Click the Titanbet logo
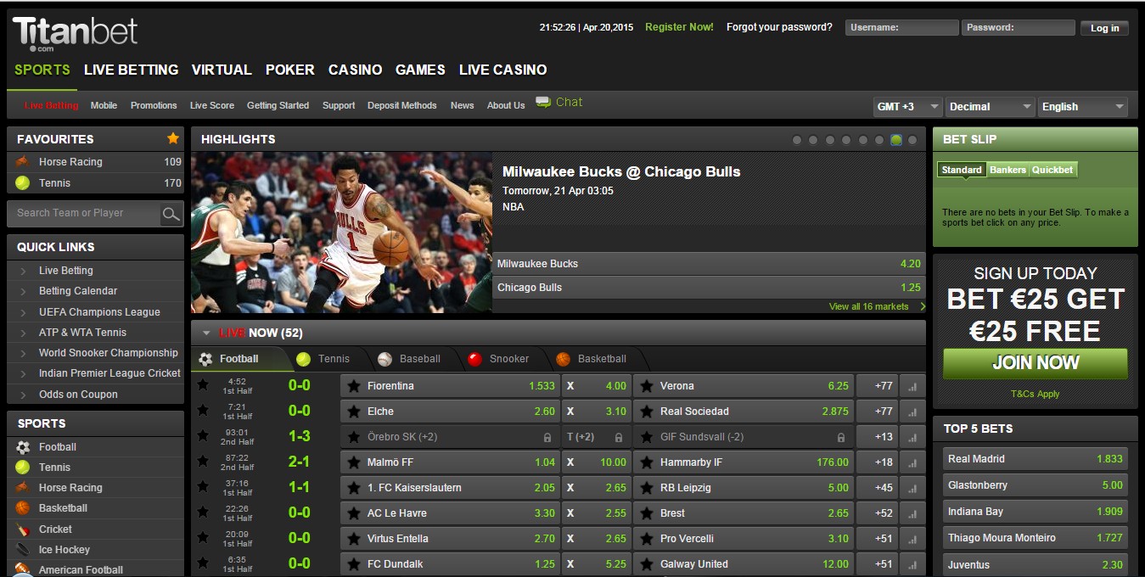This screenshot has height=577, width=1145. coord(75,32)
